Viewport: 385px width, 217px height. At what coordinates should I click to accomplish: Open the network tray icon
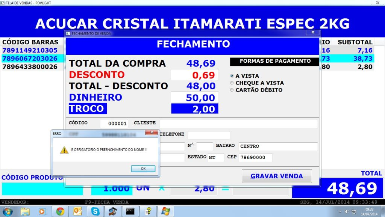pos(354,212)
